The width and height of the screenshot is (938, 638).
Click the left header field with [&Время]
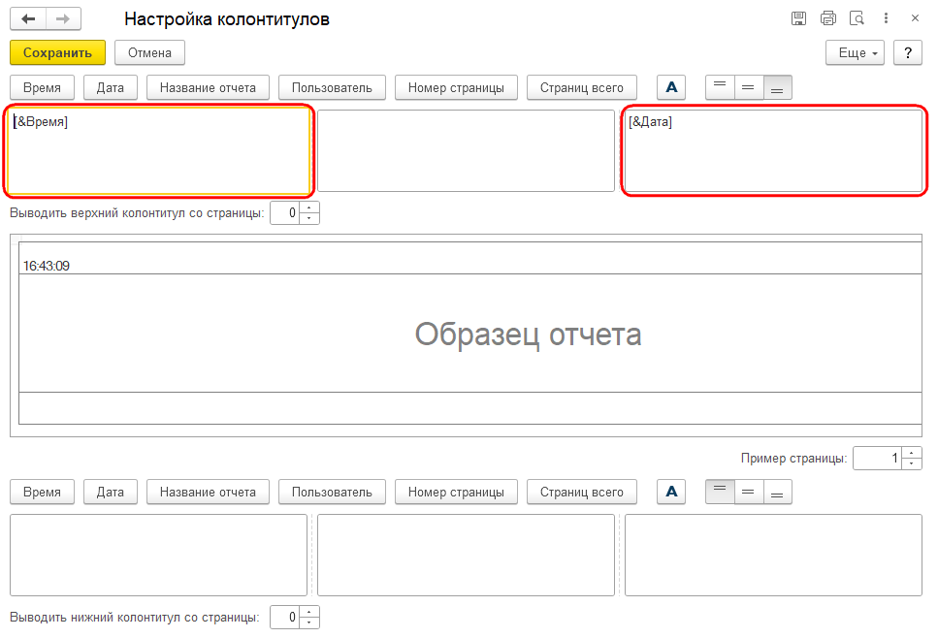pos(158,150)
